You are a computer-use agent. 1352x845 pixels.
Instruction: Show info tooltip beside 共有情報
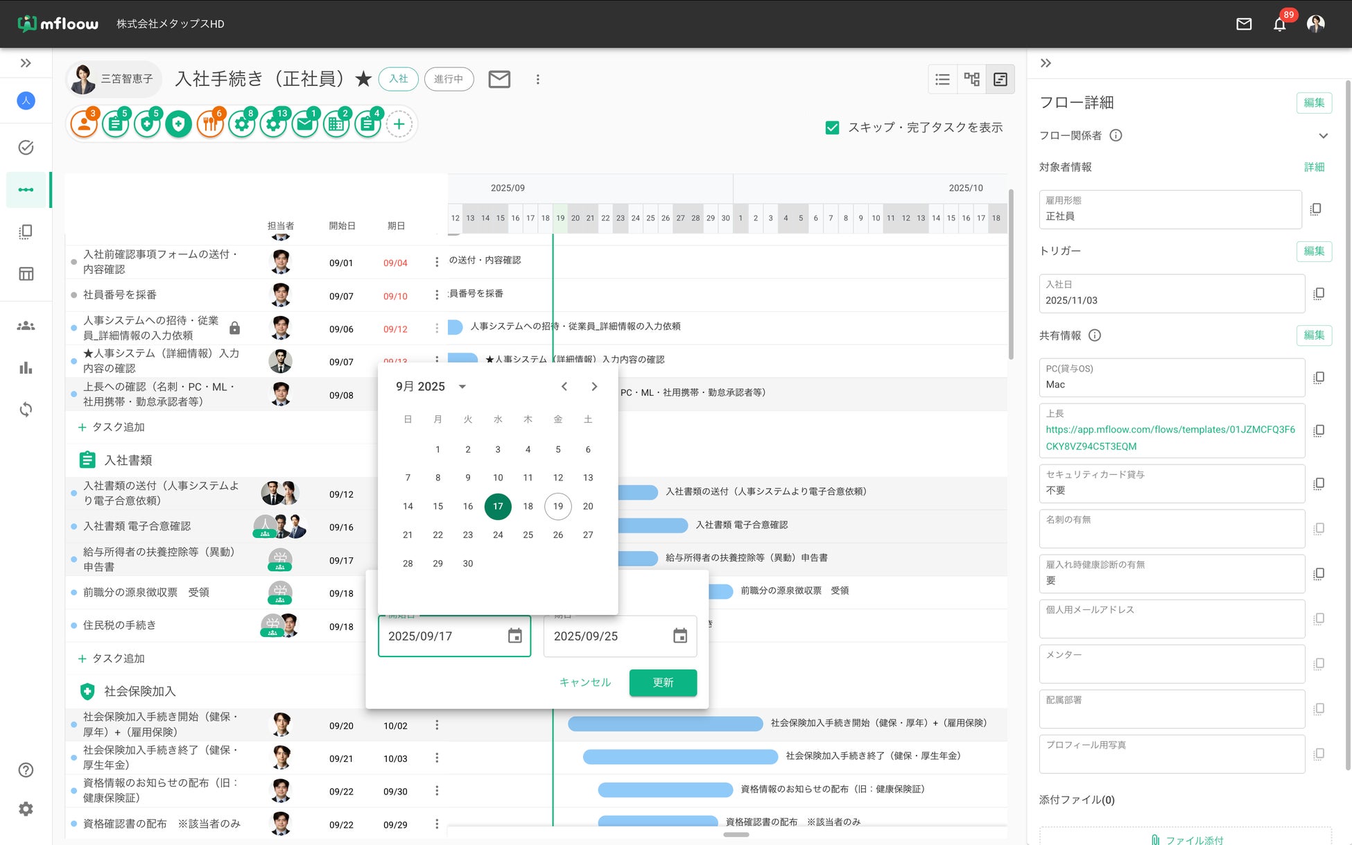click(x=1095, y=336)
